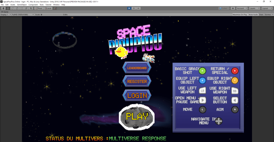Select the Hand tool in toolbar
274x142 pixels.
pos(3,8)
